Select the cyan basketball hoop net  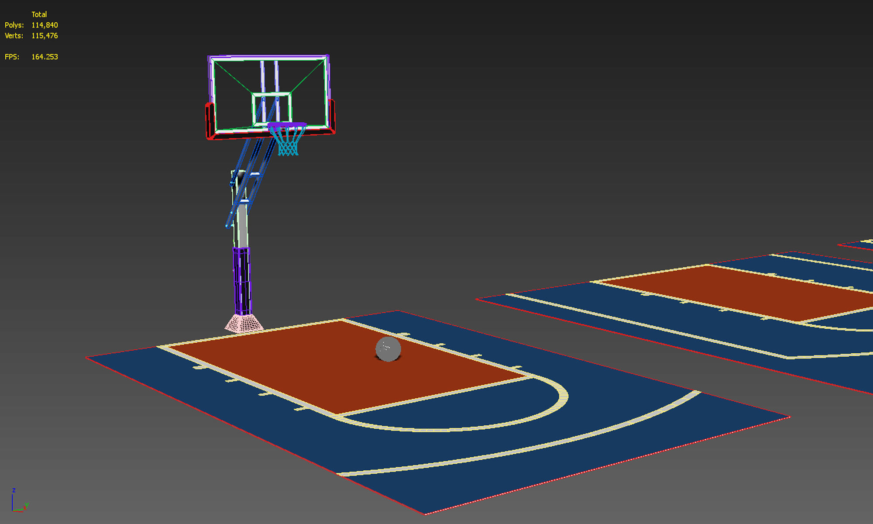tap(287, 142)
